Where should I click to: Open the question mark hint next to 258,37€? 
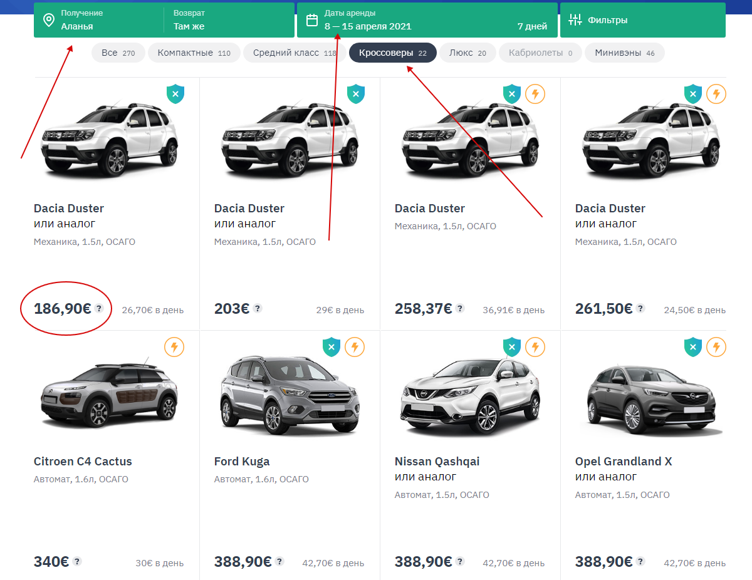(460, 308)
